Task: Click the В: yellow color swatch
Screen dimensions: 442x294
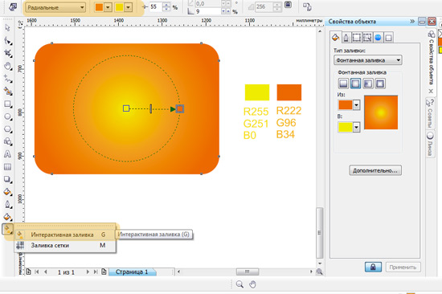Action: point(346,128)
